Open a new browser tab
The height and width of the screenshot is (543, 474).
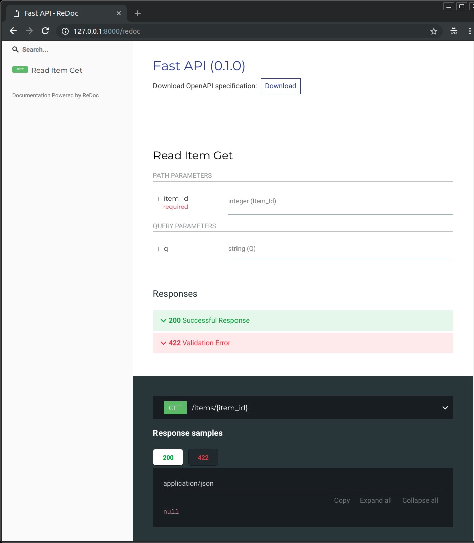point(138,13)
